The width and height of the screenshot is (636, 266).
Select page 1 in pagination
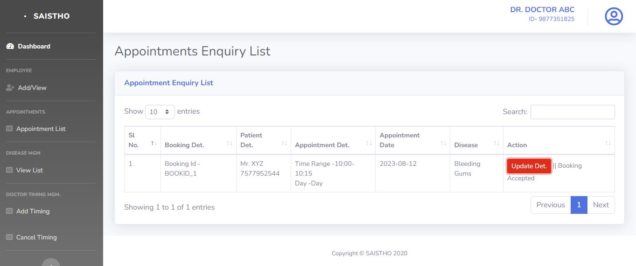pyautogui.click(x=579, y=205)
